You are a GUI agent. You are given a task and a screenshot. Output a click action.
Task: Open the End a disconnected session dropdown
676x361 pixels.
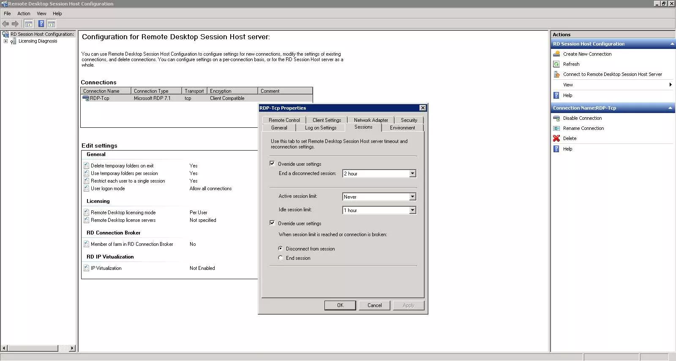point(412,174)
